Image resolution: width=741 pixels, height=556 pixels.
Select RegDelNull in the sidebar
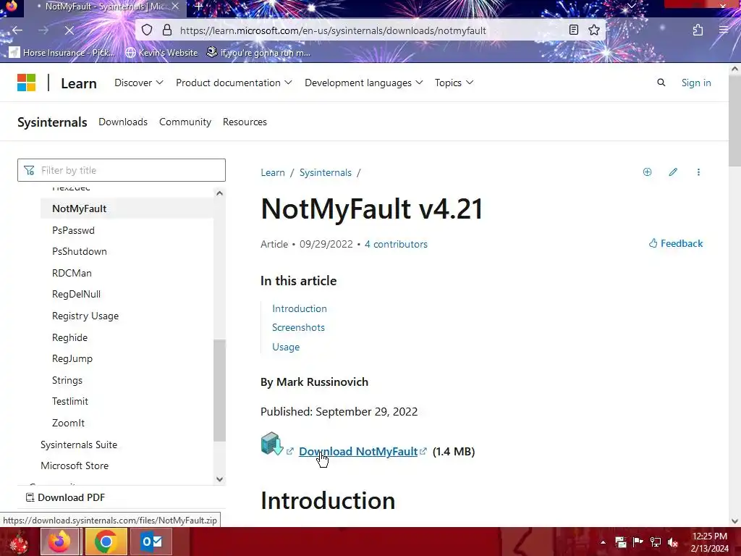76,294
